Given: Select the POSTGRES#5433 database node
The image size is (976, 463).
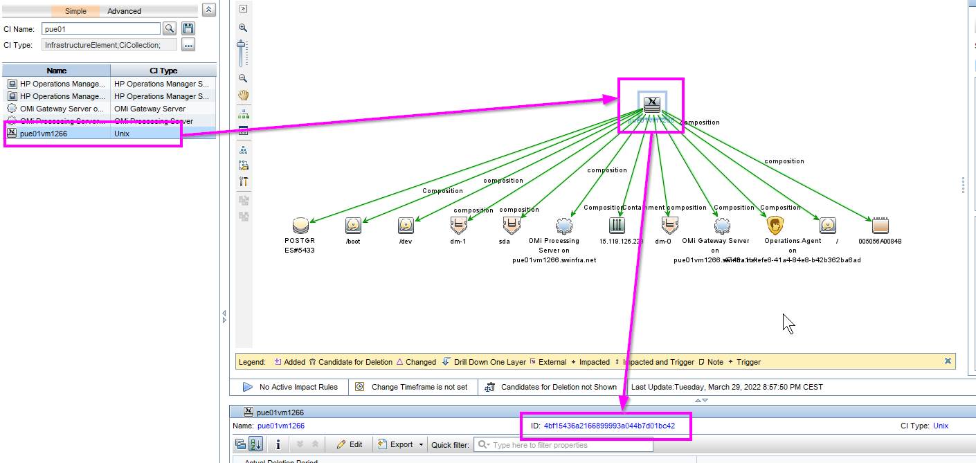Looking at the screenshot, I should 300,226.
